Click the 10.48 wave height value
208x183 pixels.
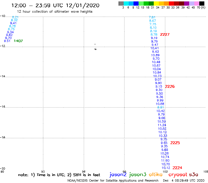point(156,62)
